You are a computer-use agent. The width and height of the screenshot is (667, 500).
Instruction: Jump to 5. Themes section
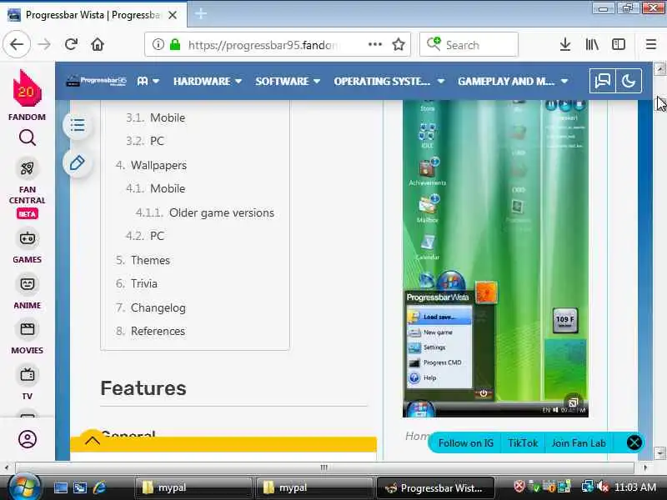click(143, 260)
